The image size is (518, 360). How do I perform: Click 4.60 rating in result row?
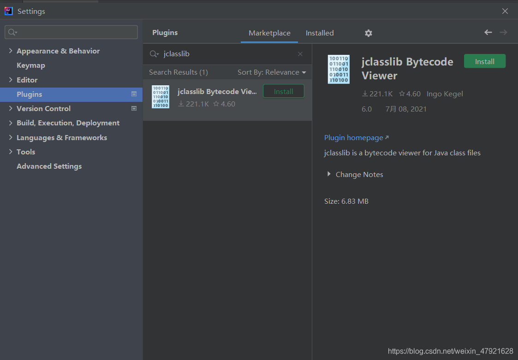(x=224, y=104)
